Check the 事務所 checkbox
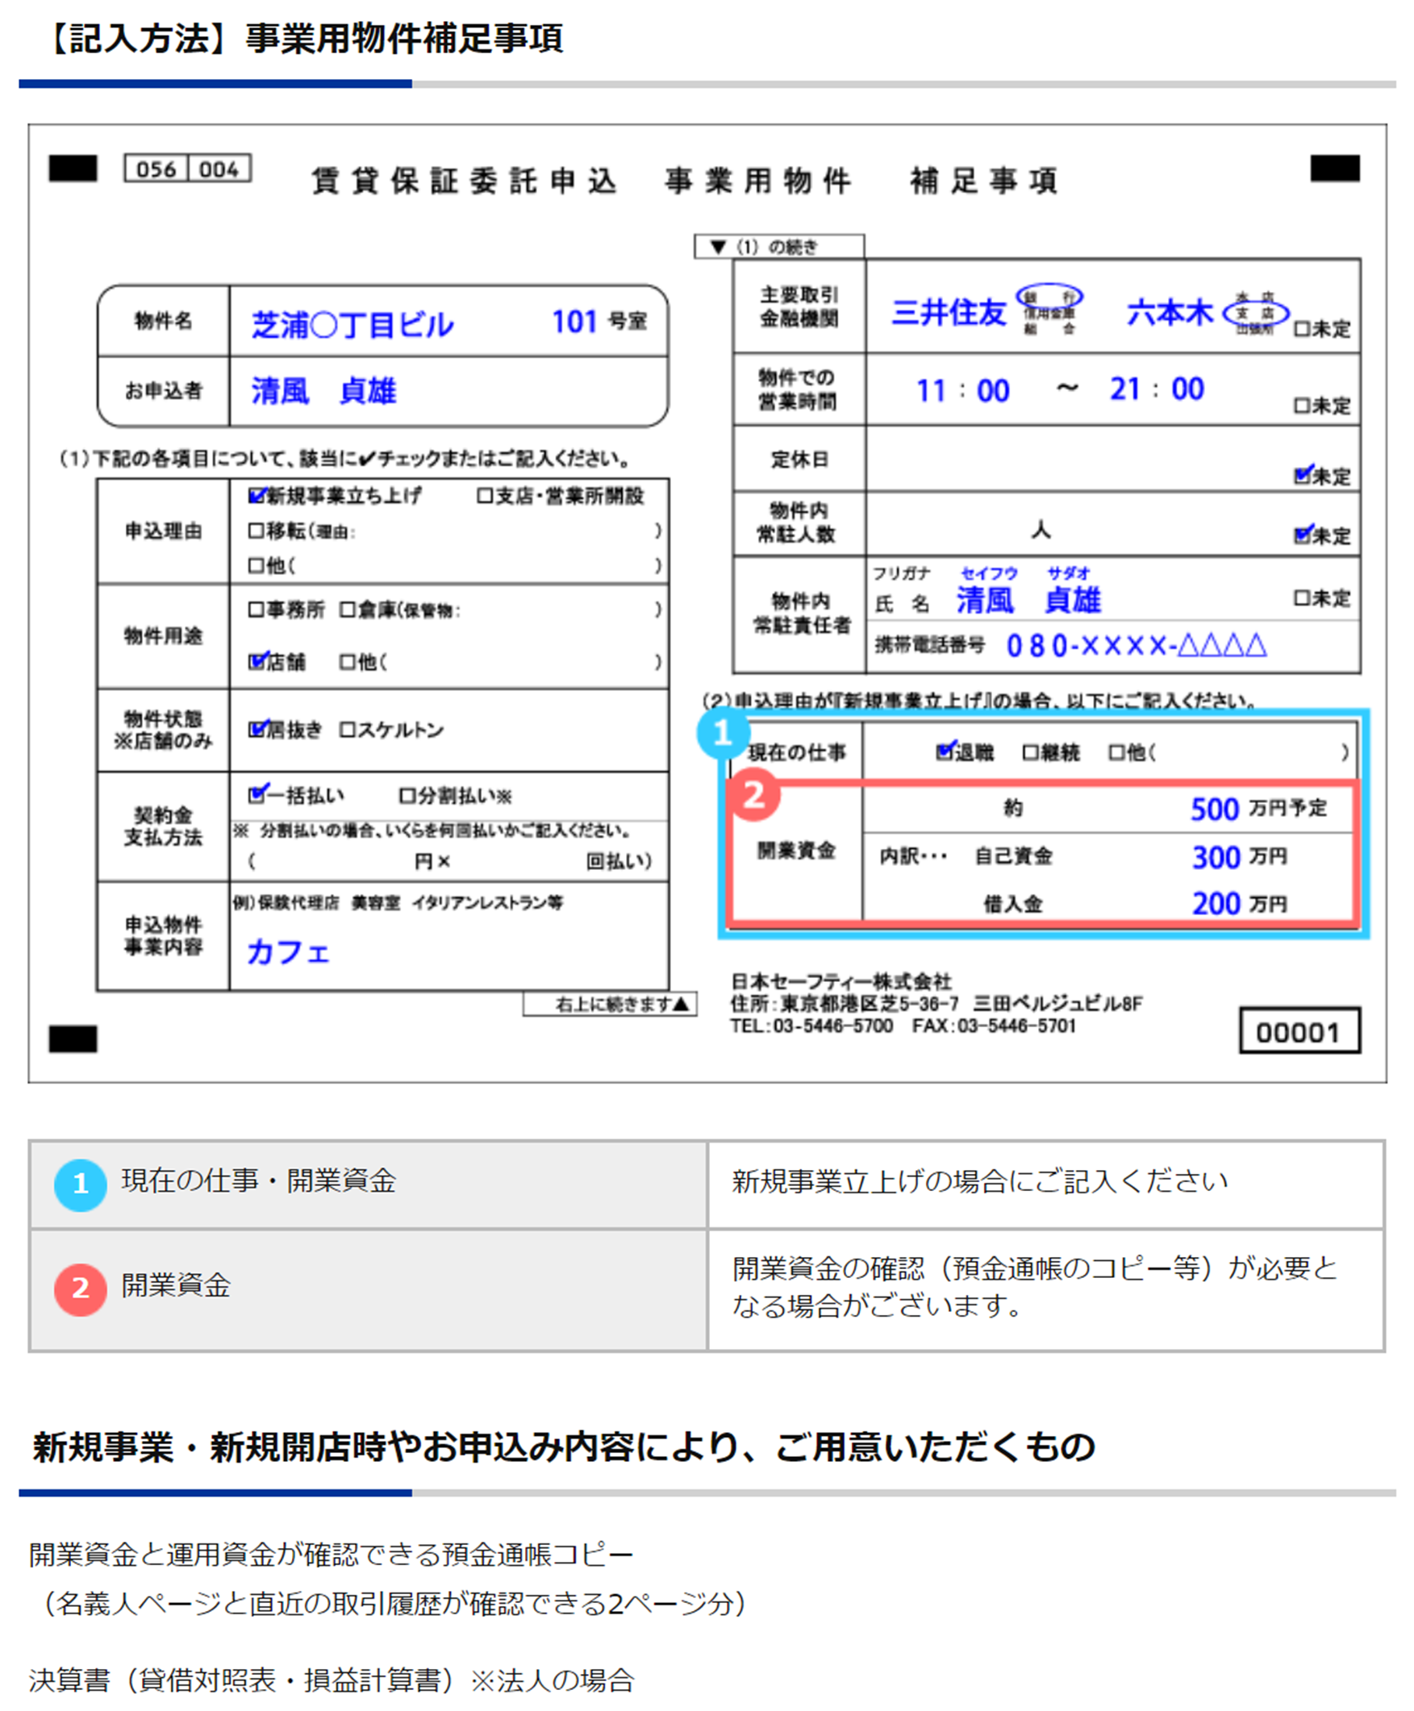The width and height of the screenshot is (1414, 1711). pyautogui.click(x=257, y=610)
